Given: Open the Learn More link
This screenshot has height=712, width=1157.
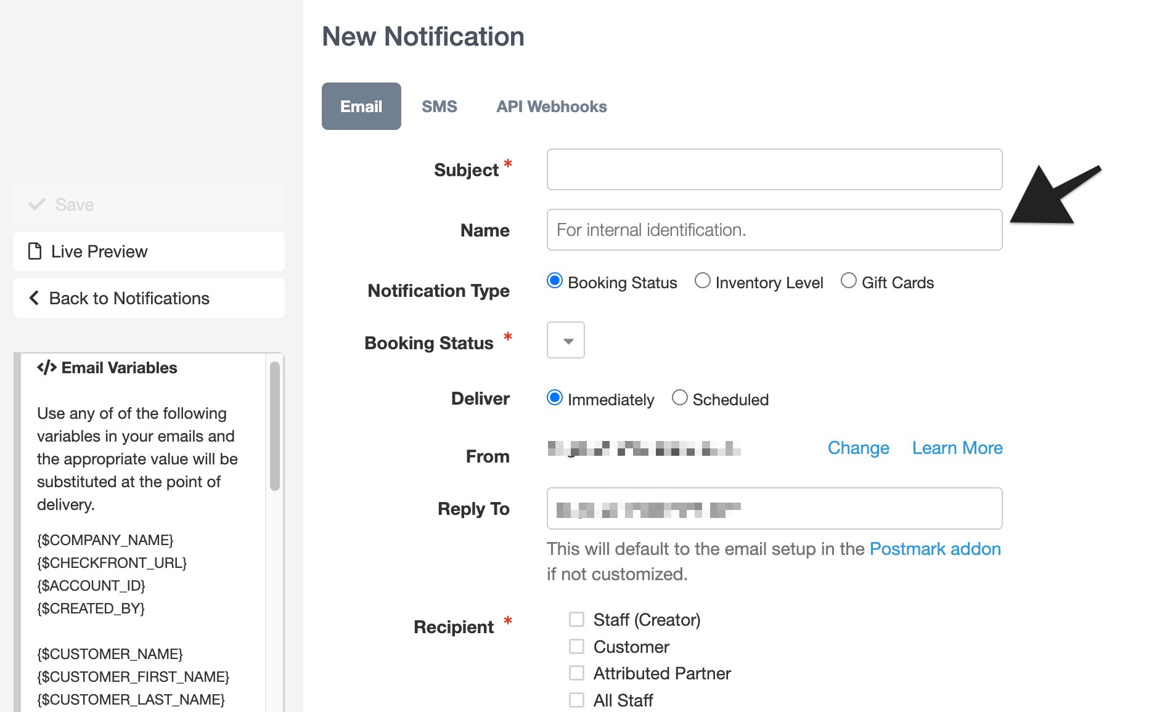Looking at the screenshot, I should coord(957,448).
